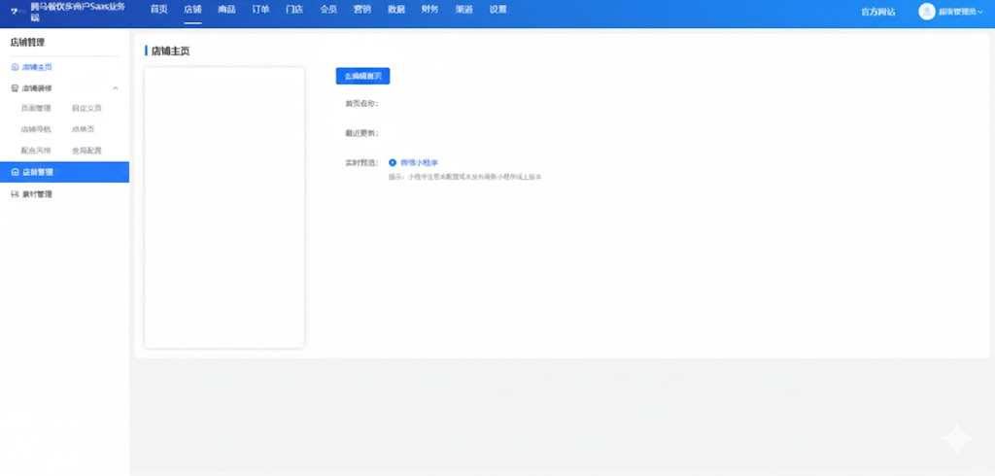Click the 素材管理 icon in sidebar
995x476 pixels.
(x=15, y=194)
